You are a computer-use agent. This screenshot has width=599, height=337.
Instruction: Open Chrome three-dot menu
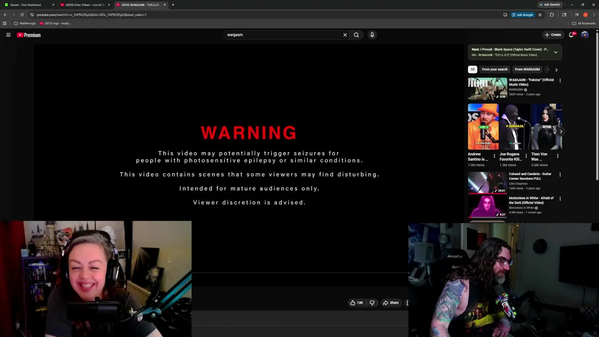coord(594,15)
